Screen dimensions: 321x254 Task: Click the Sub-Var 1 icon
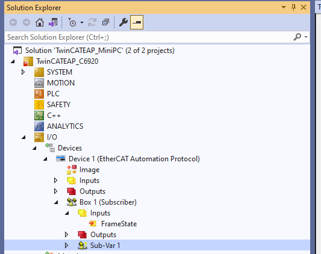click(83, 246)
